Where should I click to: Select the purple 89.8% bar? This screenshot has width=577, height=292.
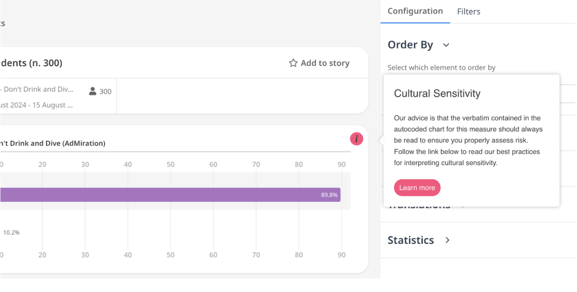point(170,195)
